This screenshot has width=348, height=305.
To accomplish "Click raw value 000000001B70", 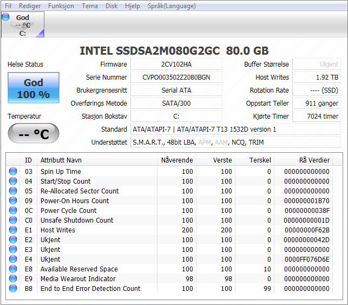I will tap(307, 201).
